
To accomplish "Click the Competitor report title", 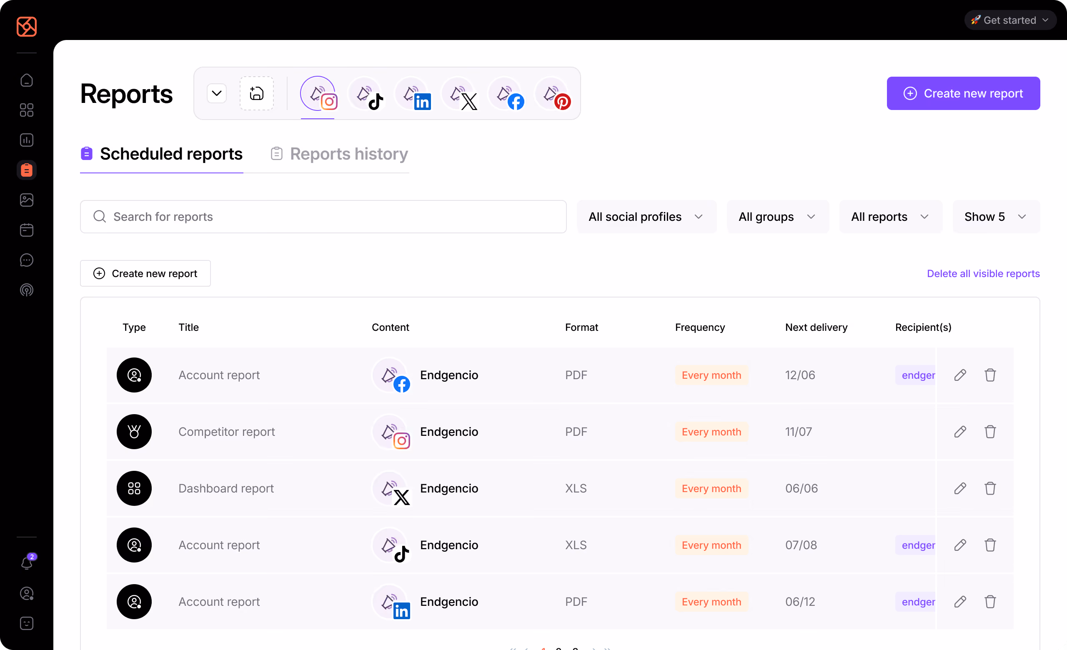I will click(226, 432).
